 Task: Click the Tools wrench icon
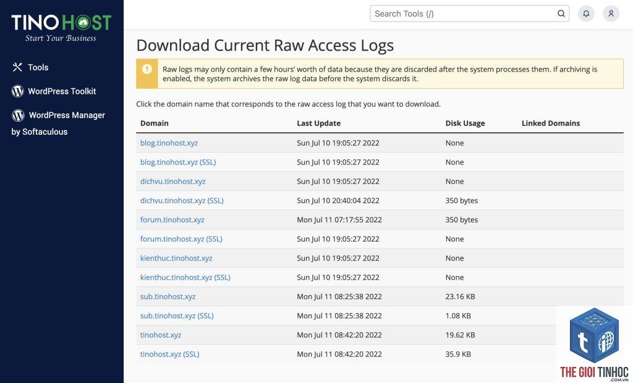click(17, 67)
